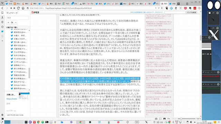Toggle the side panel visibility
This screenshot has width=221, height=124.
[x=2, y=119]
